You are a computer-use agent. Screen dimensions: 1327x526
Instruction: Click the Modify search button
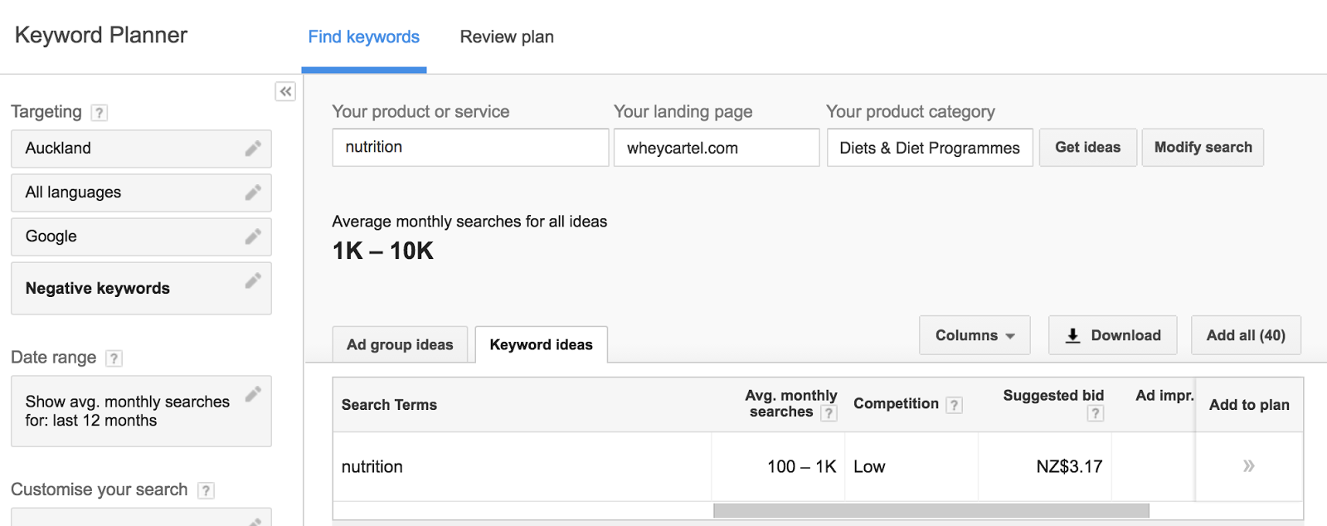coord(1203,148)
